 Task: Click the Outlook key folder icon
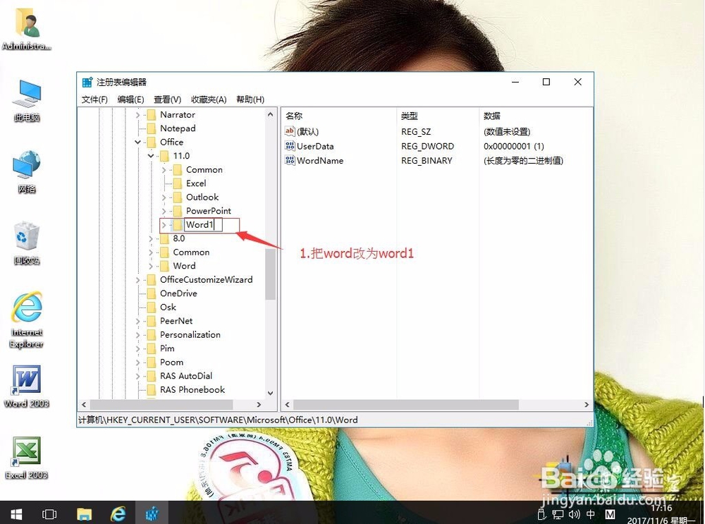click(178, 197)
